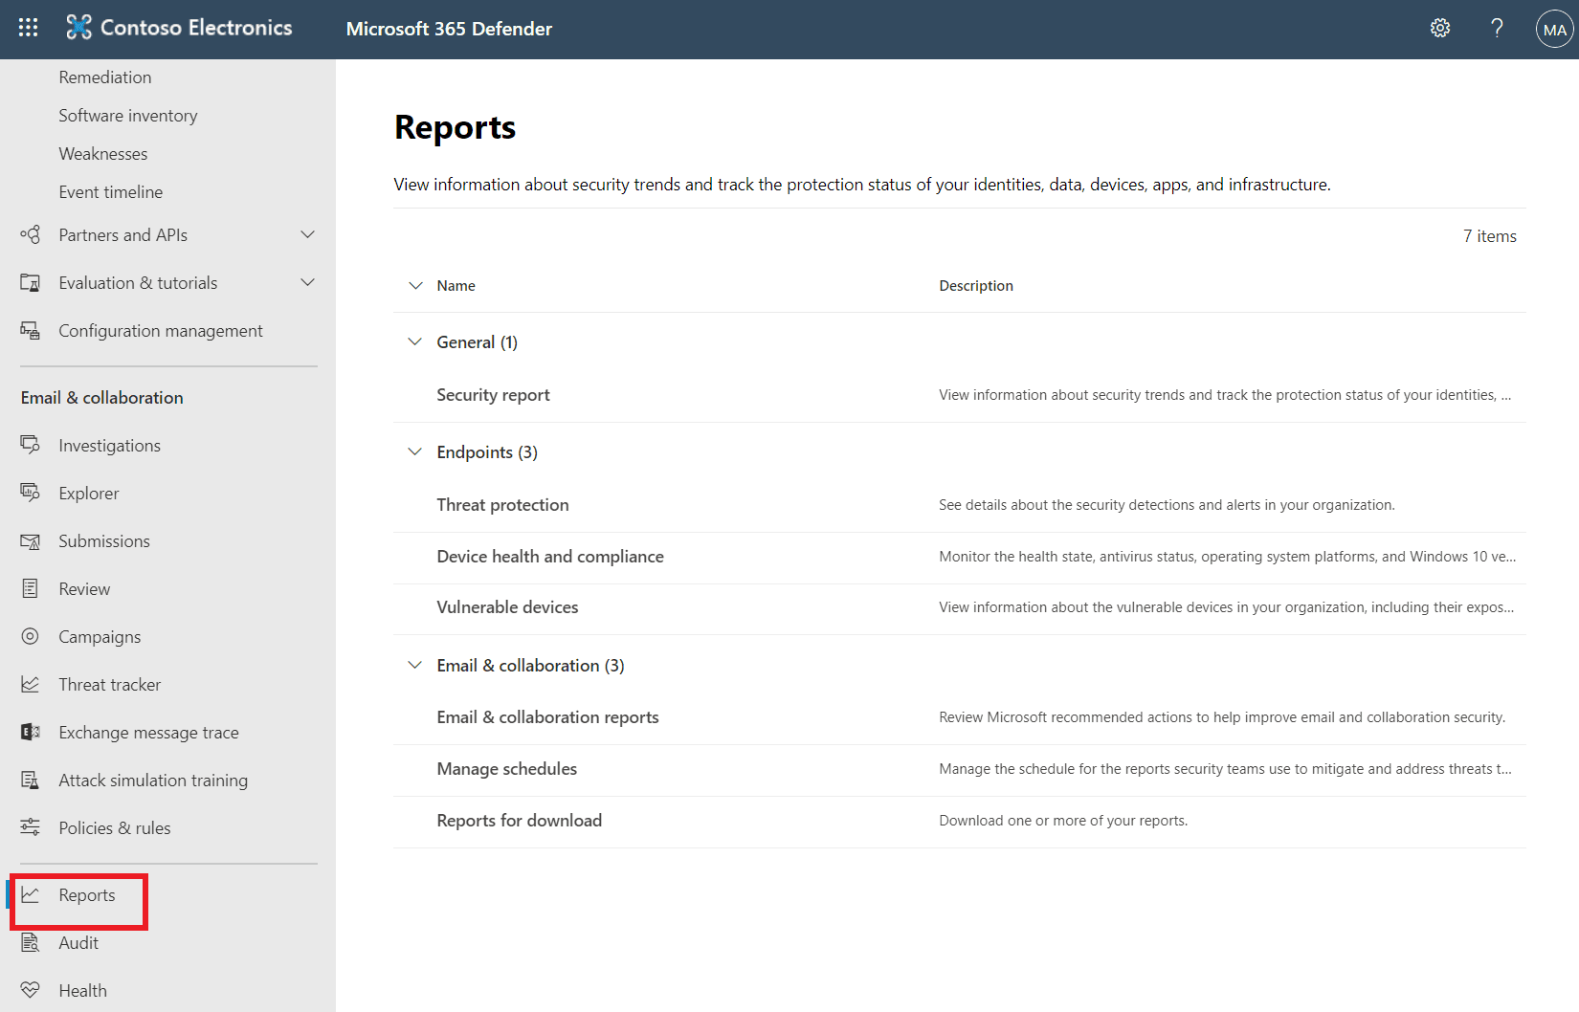Open the MA account avatar

click(1554, 30)
